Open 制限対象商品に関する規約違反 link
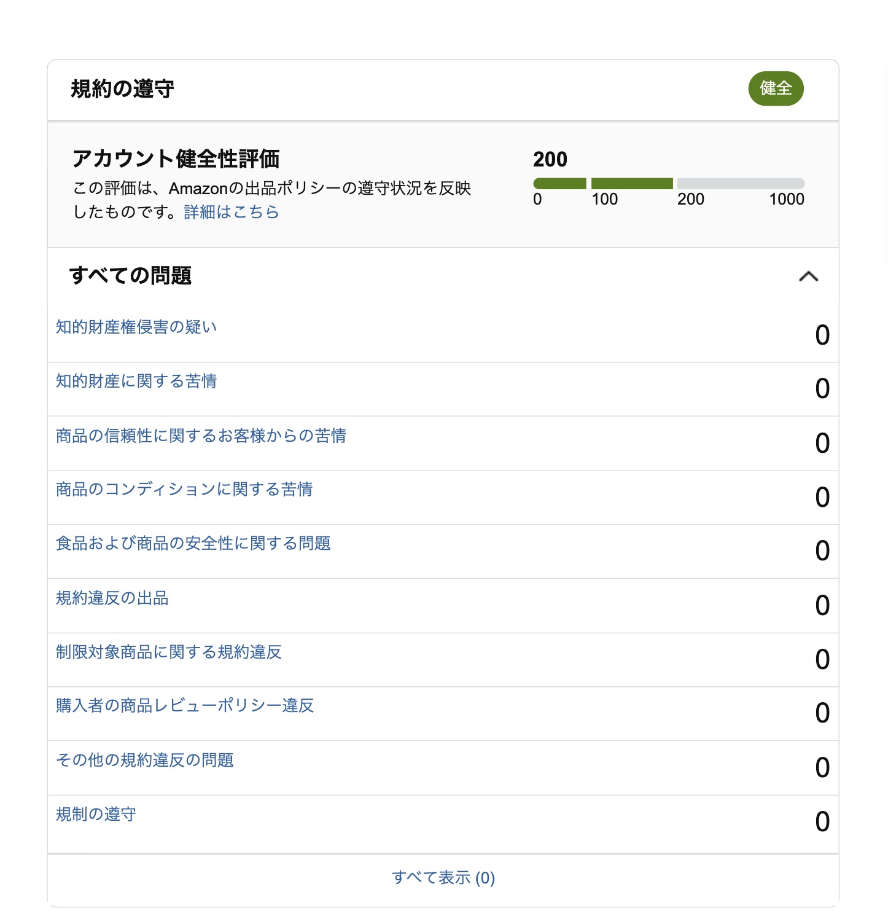 point(169,652)
